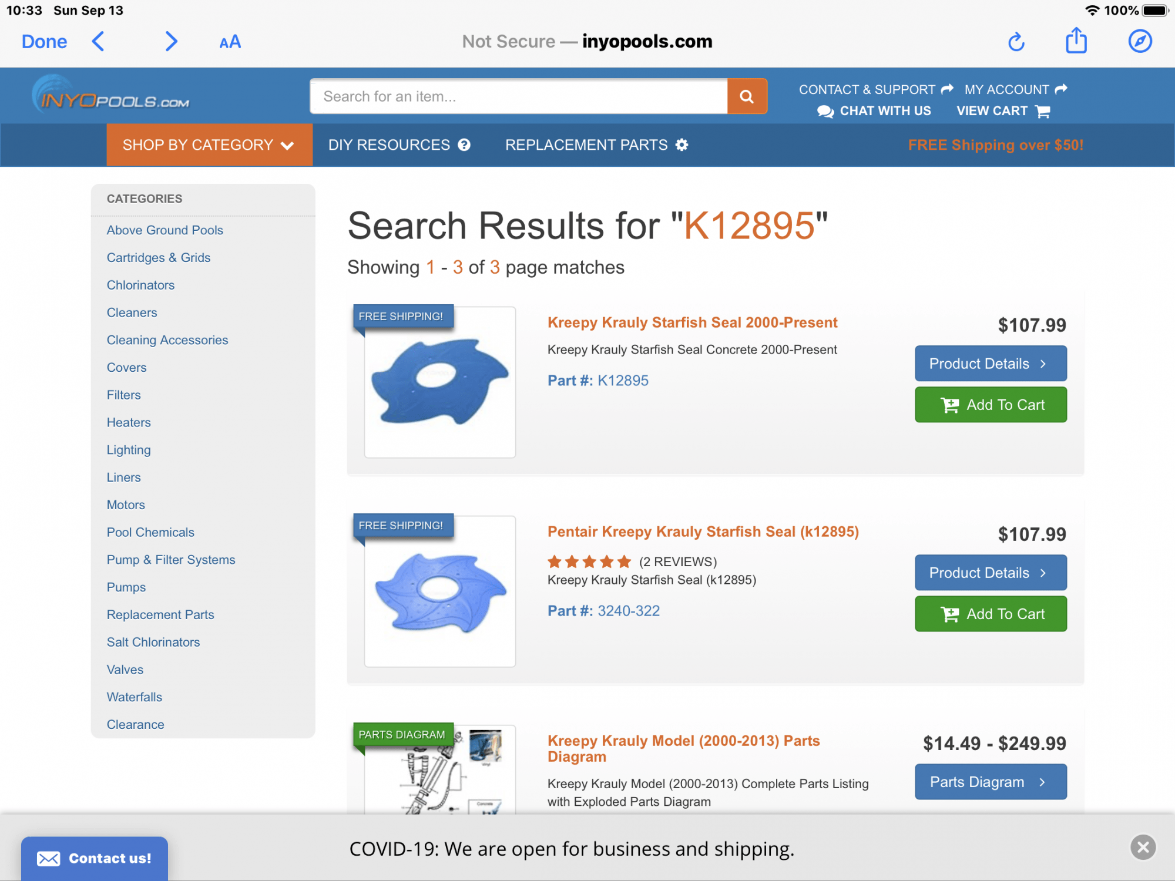Reload the page with the refresh icon
This screenshot has width=1175, height=881.
1016,42
